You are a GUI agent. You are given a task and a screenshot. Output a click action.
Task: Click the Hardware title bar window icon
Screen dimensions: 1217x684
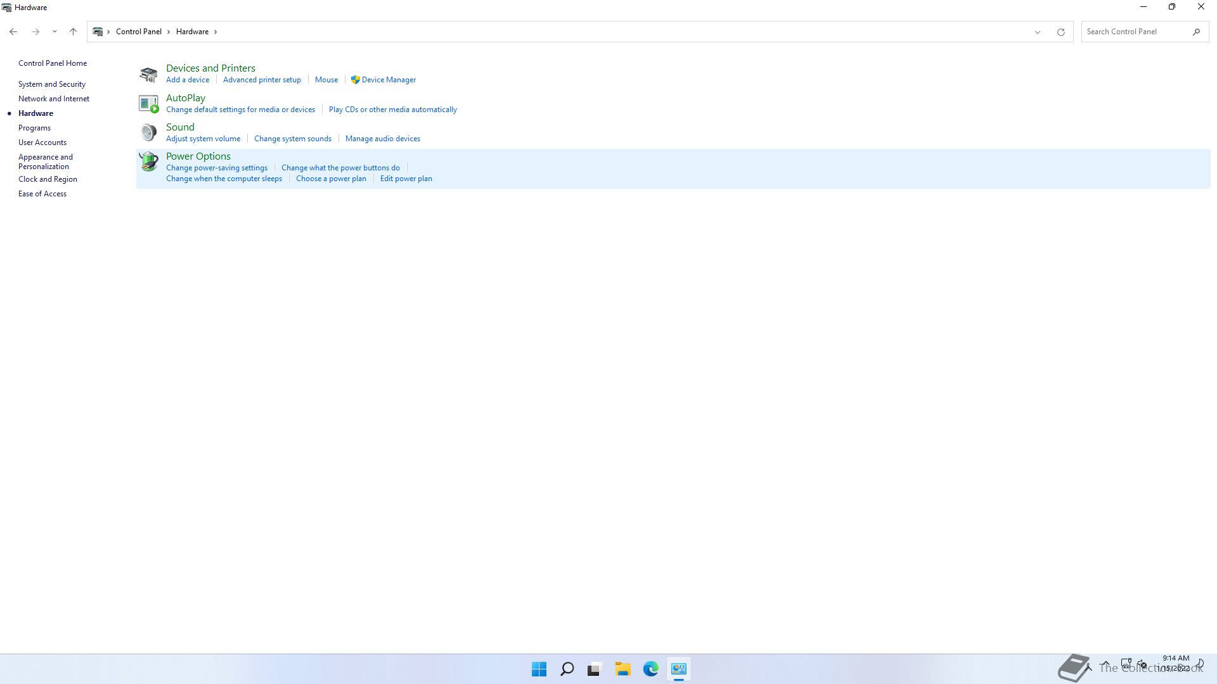click(6, 8)
